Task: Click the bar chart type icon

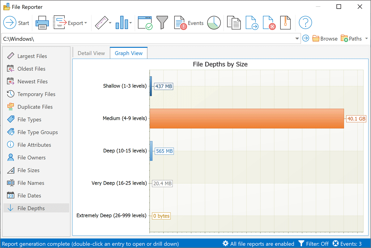Action: coord(122,23)
